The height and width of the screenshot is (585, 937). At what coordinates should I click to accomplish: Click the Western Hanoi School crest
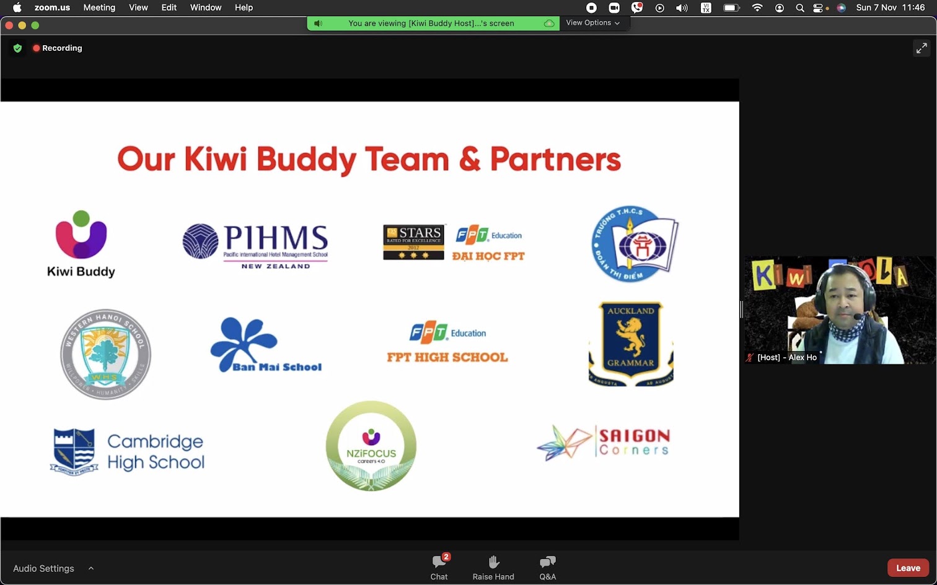[x=105, y=354]
